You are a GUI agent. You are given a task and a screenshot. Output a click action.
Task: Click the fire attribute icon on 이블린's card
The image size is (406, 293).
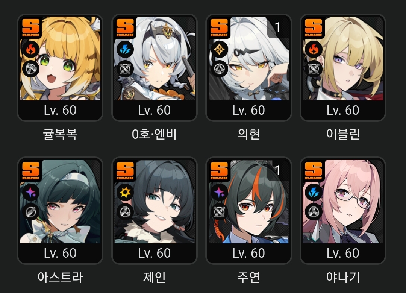point(314,50)
